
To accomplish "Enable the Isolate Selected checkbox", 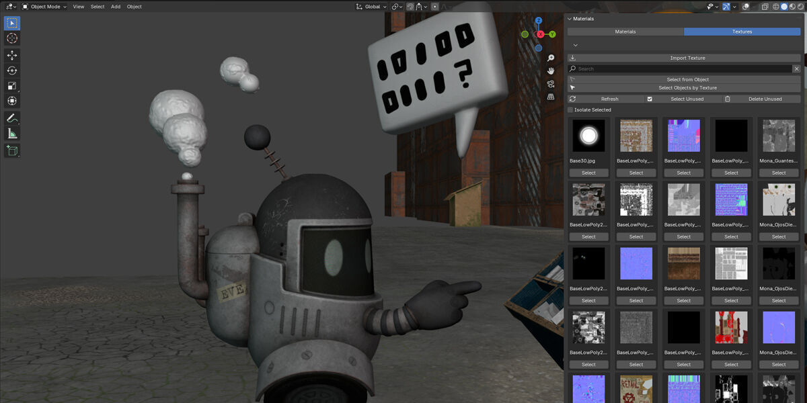I will point(571,109).
